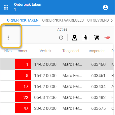Select red task number 17 cell
The height and width of the screenshot is (115, 115).
point(23,86)
